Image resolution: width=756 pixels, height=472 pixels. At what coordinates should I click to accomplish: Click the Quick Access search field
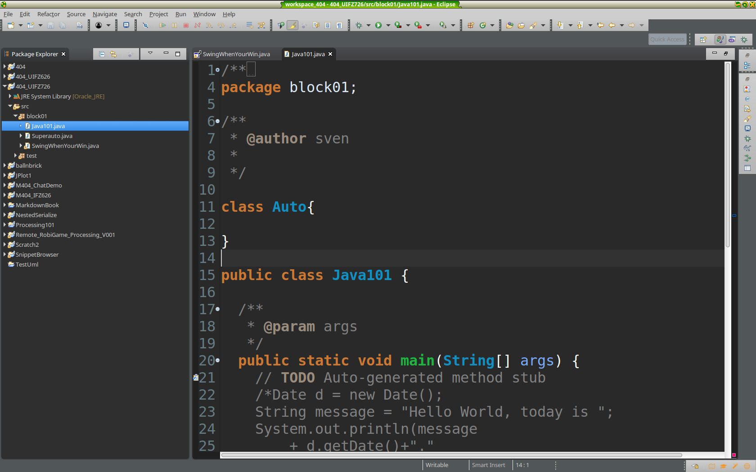(x=667, y=40)
